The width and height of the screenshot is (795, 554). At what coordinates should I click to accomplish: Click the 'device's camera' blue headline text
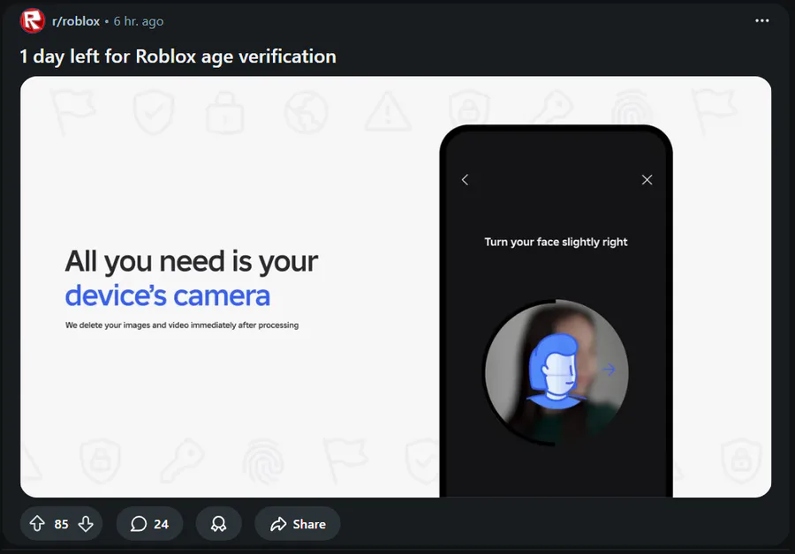[x=167, y=296]
